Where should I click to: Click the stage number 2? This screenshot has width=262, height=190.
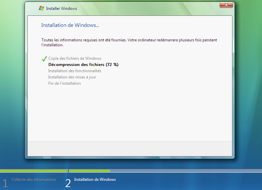click(68, 183)
